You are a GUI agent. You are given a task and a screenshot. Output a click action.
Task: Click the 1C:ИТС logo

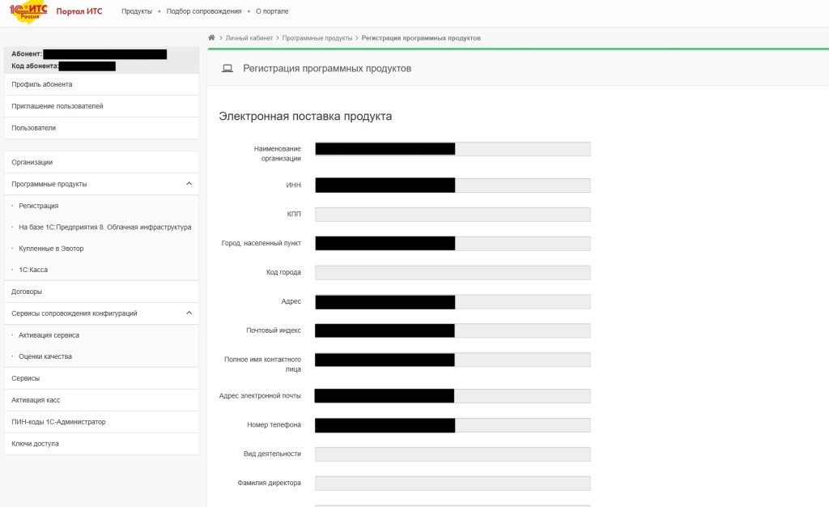[x=28, y=11]
